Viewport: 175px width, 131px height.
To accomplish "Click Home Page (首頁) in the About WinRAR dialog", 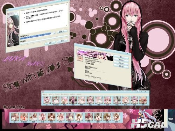I will tap(121, 66).
